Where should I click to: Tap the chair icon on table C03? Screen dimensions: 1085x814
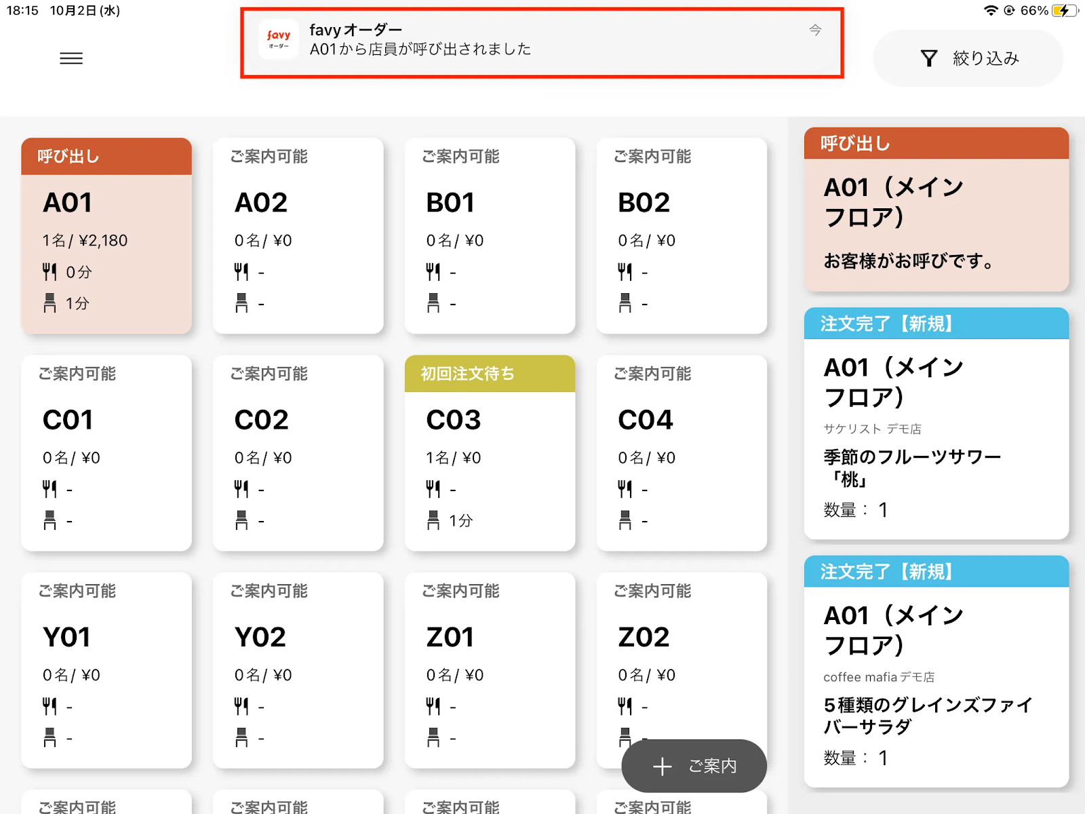(x=433, y=520)
